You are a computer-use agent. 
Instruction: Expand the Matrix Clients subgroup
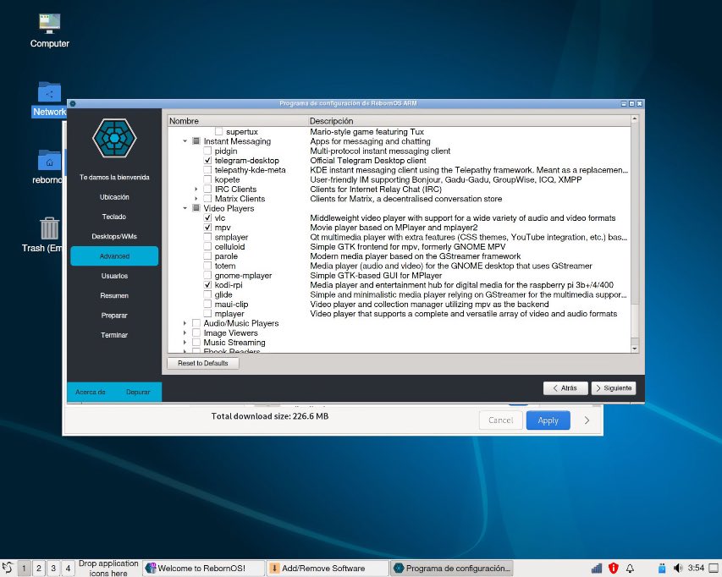196,199
